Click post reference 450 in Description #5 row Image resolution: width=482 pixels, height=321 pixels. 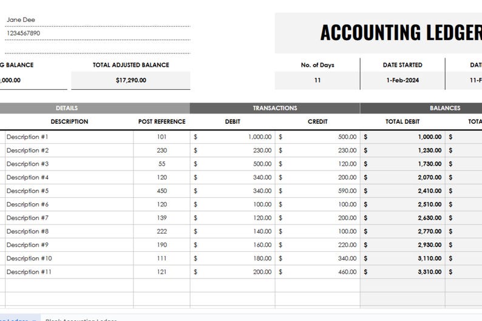pyautogui.click(x=161, y=191)
